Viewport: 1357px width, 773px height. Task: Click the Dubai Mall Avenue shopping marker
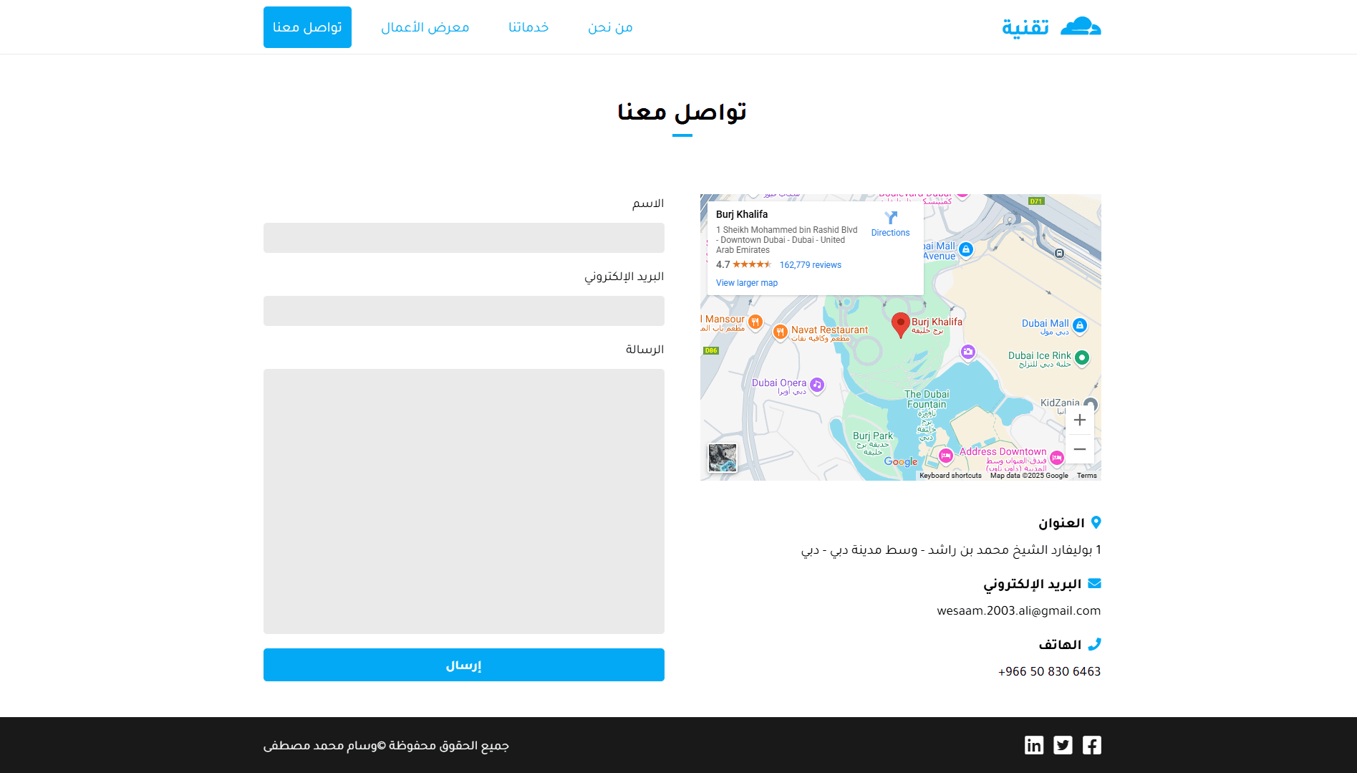[x=966, y=250]
